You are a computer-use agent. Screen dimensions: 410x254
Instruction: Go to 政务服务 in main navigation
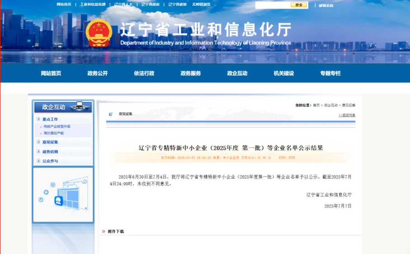coord(191,73)
